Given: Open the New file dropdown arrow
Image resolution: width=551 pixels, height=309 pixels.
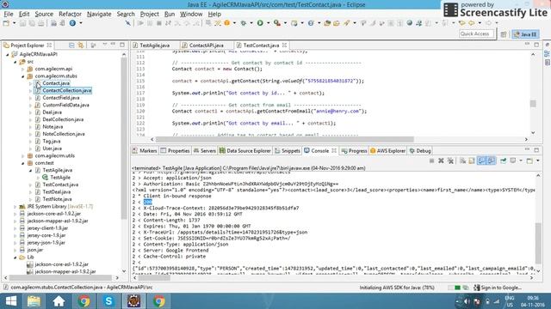Looking at the screenshot, I should tap(14, 23).
